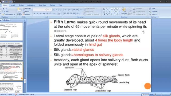Open the Text Direction dropdown
Screen dimensions: 171x96
coord(90,9)
